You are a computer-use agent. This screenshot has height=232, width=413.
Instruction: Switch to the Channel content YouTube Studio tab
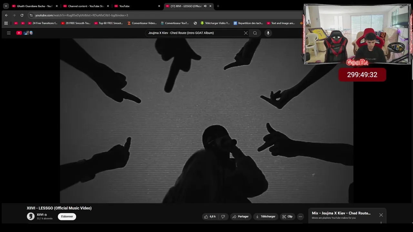(x=86, y=6)
